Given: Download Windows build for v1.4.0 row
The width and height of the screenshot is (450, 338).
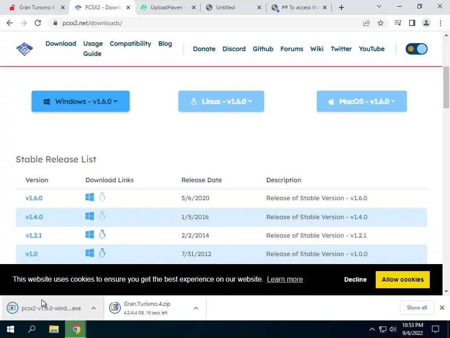Looking at the screenshot, I should pyautogui.click(x=90, y=216).
